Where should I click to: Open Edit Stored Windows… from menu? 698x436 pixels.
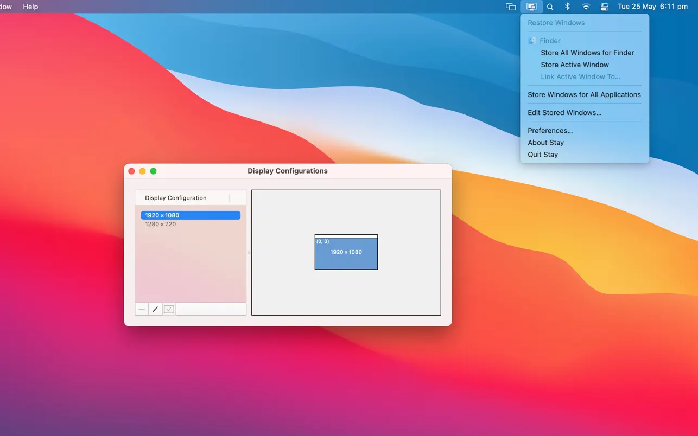tap(564, 113)
